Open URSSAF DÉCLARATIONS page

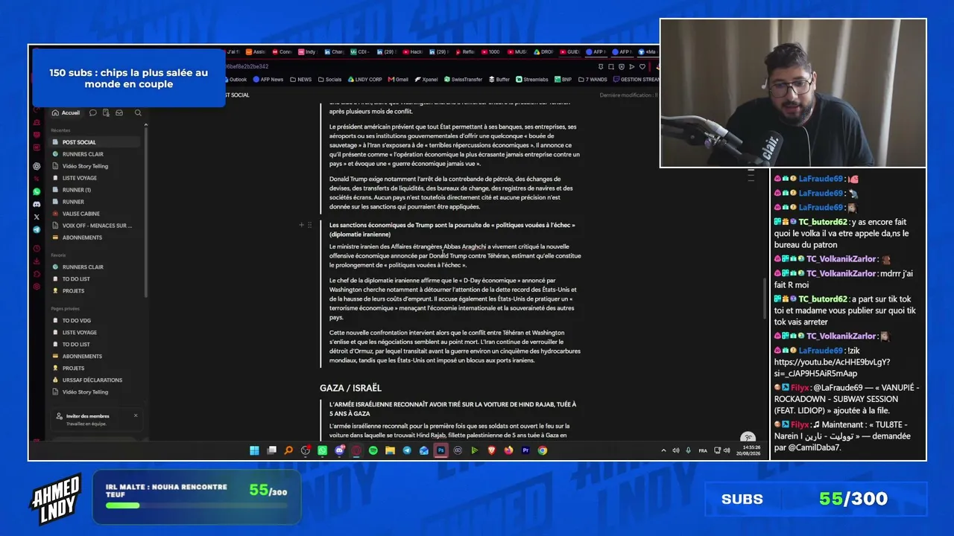95,380
